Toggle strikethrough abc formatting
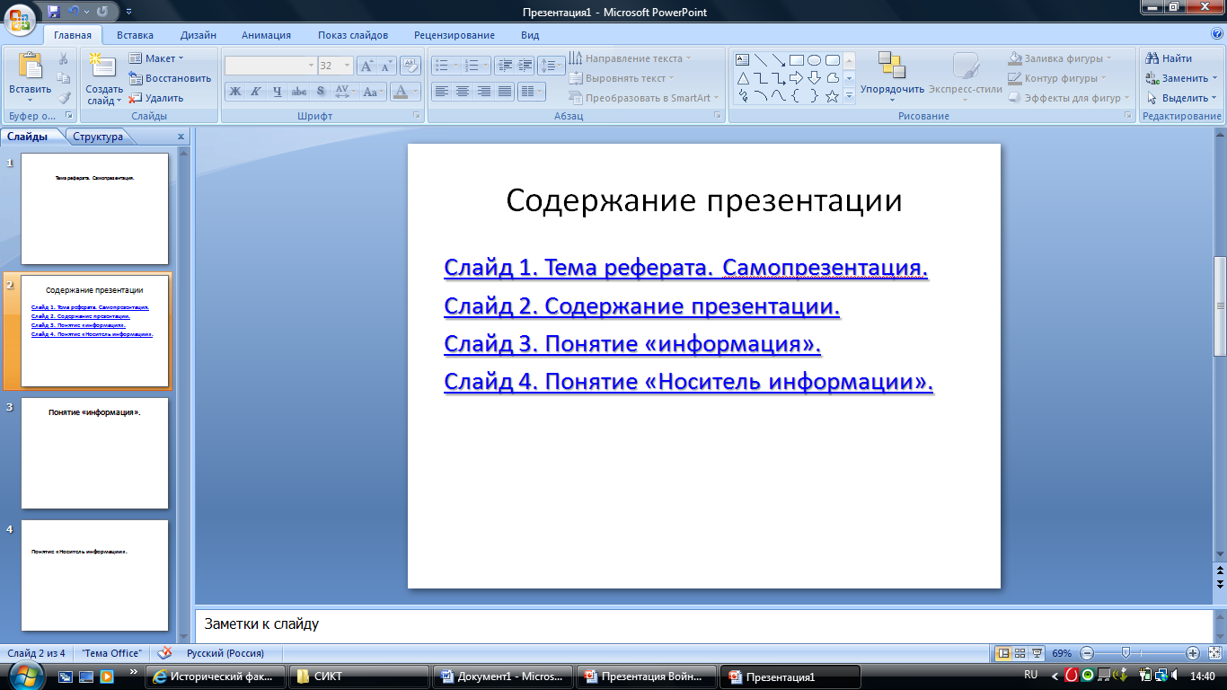1227x690 pixels. [299, 92]
